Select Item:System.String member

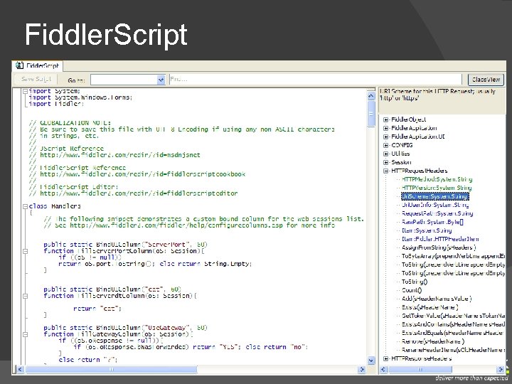click(427, 230)
